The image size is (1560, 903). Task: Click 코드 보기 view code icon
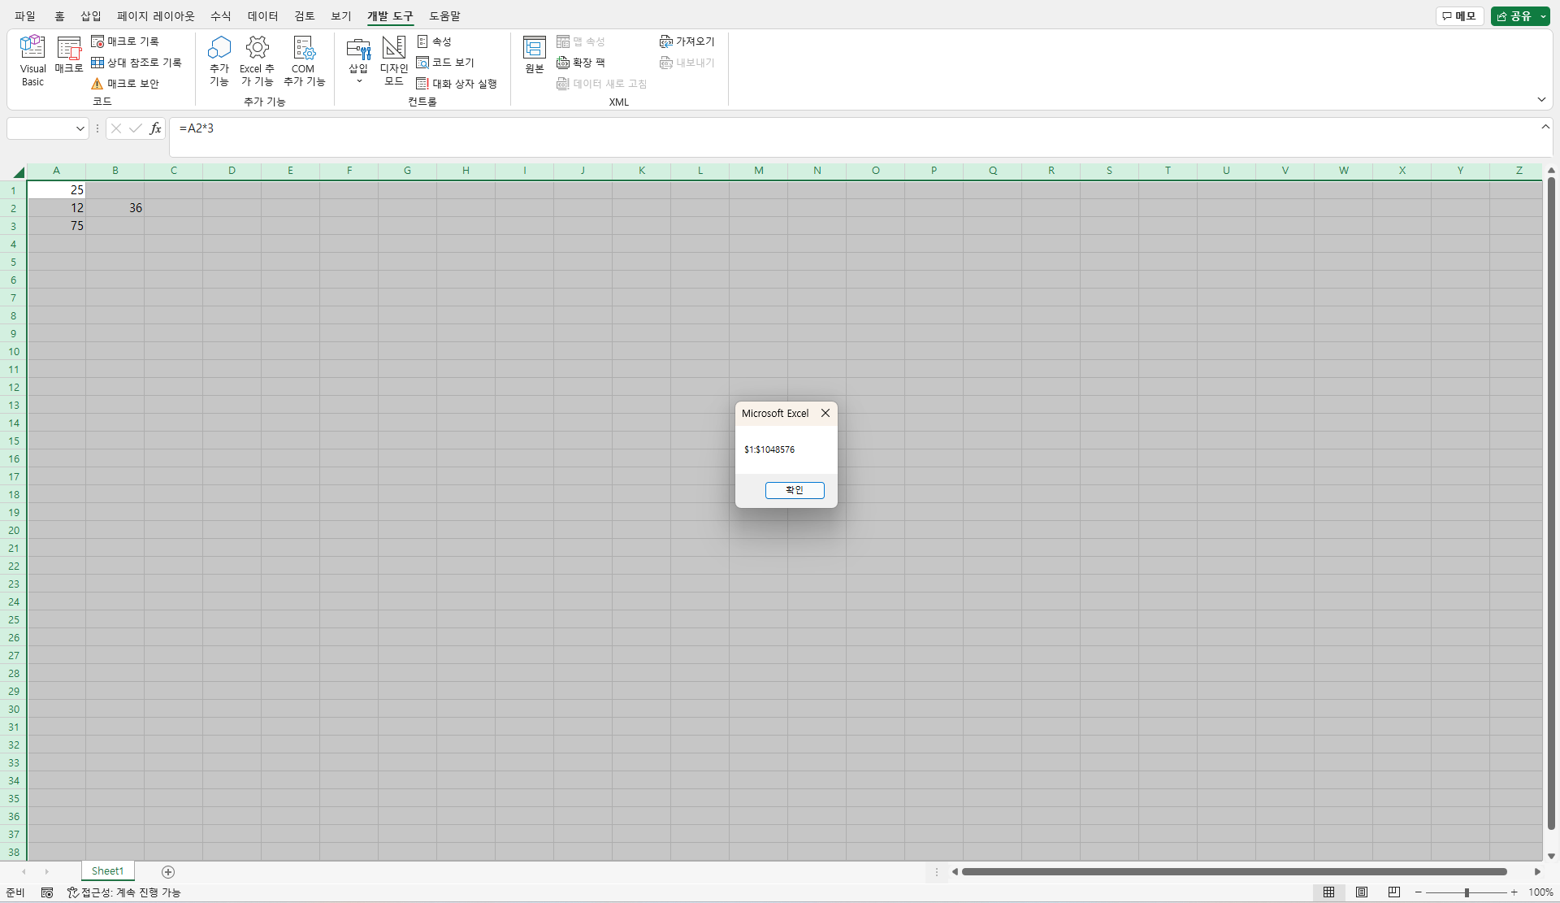(422, 63)
